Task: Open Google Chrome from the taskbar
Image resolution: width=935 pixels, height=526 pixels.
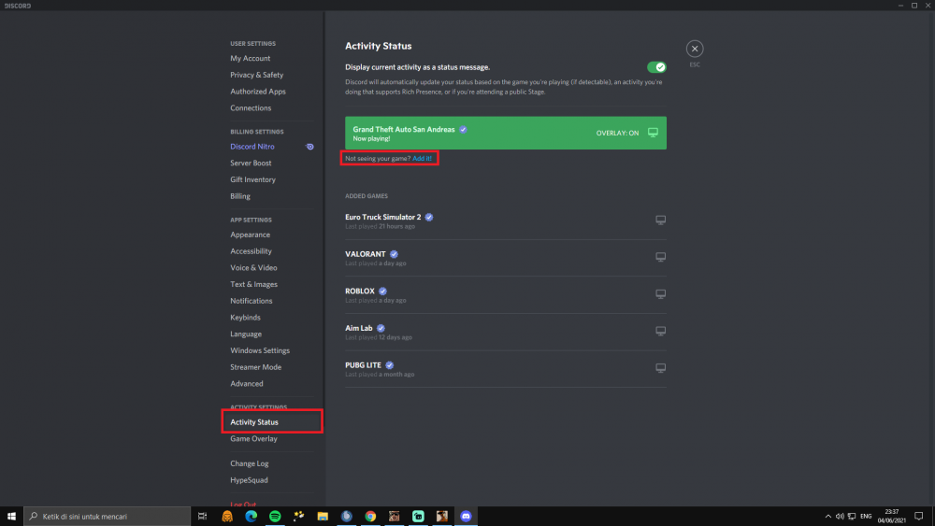Action: tap(370, 517)
